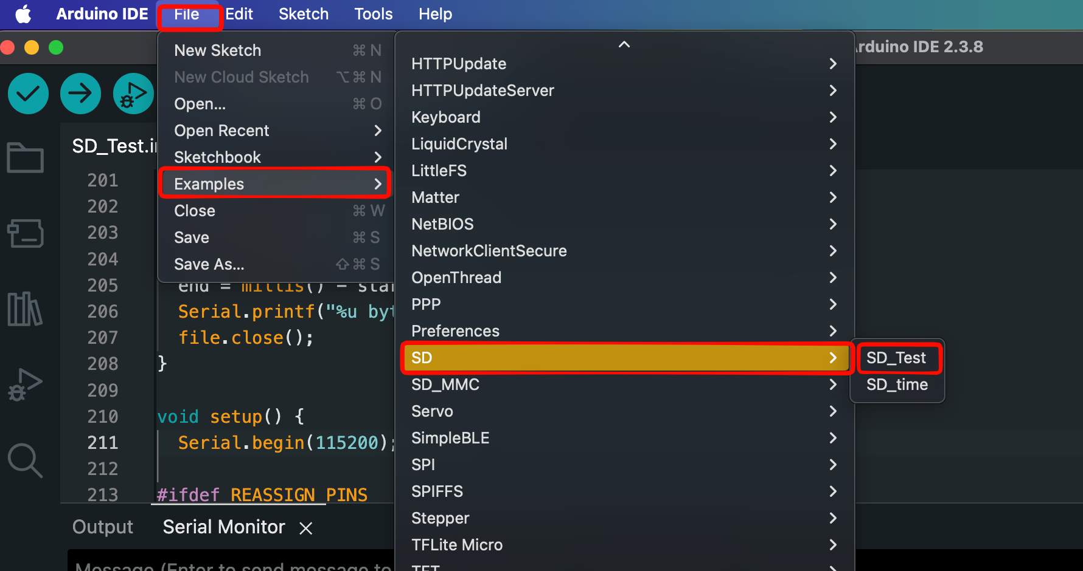Image resolution: width=1083 pixels, height=571 pixels.
Task: Expand the LittleFS examples
Action: (625, 171)
